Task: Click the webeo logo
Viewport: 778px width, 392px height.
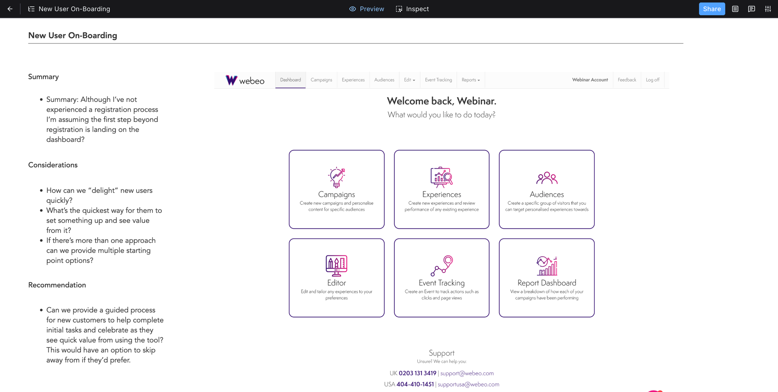Action: pos(245,80)
